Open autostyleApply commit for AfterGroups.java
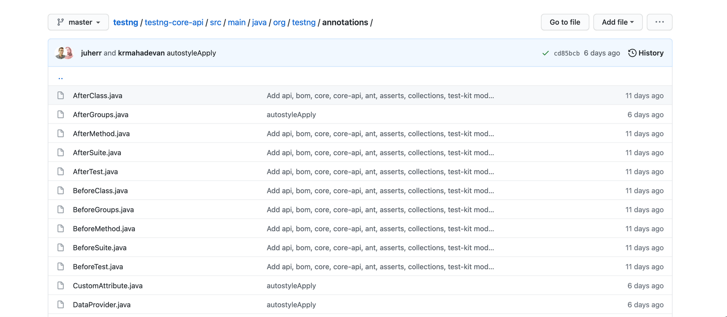The image size is (727, 317). click(291, 114)
